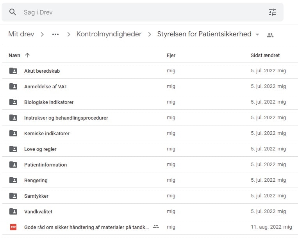Click owner mig in Kemiske indikatorer row
The height and width of the screenshot is (238, 298).
(171, 133)
